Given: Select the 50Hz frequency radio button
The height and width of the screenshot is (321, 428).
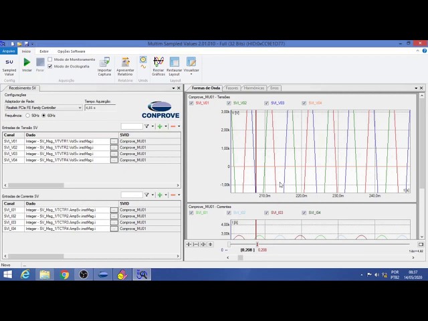Looking at the screenshot, I should pos(27,116).
